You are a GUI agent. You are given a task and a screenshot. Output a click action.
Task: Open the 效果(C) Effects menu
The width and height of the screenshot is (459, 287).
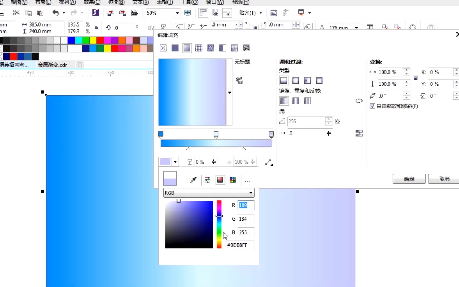92,2
